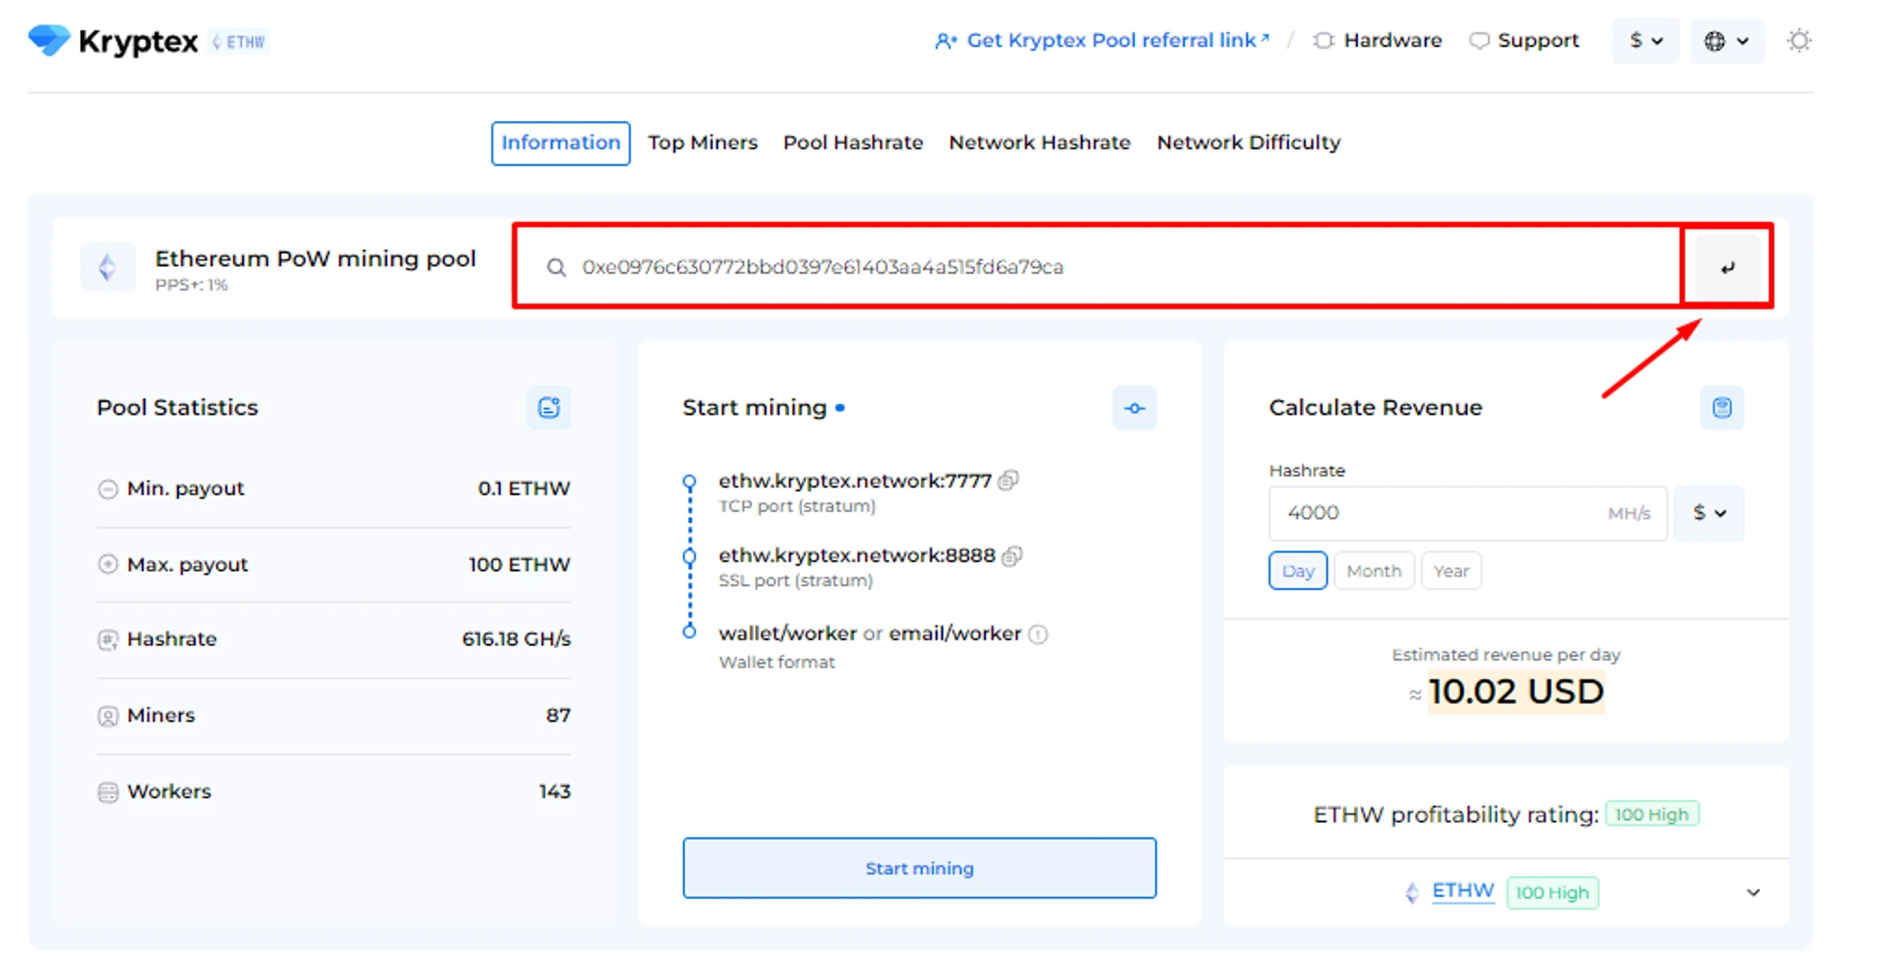Toggle the light/dark theme sun icon
The width and height of the screenshot is (1878, 956).
click(1798, 41)
